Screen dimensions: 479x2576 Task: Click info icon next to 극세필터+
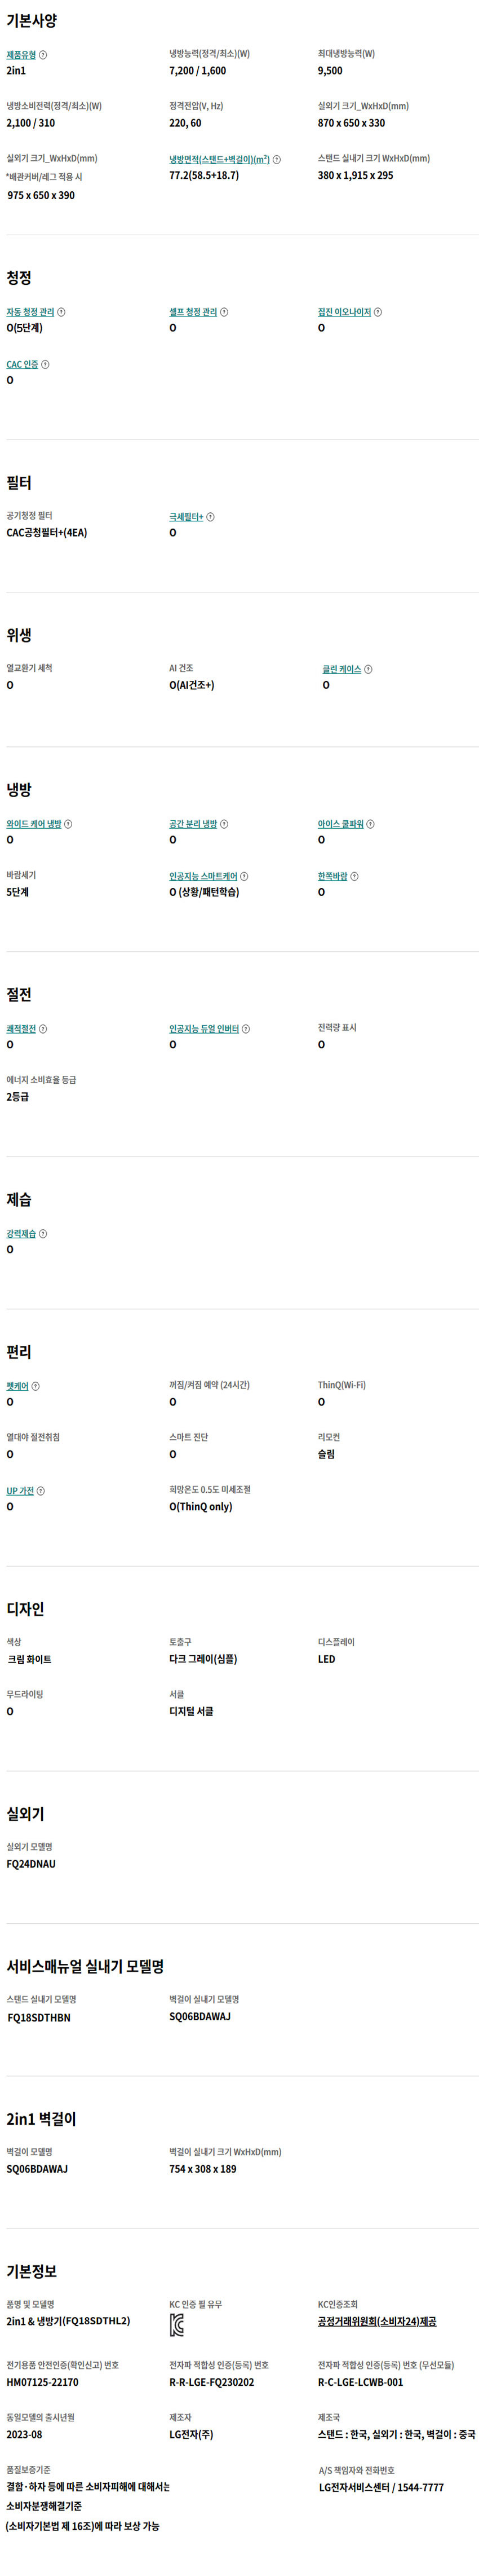click(211, 517)
